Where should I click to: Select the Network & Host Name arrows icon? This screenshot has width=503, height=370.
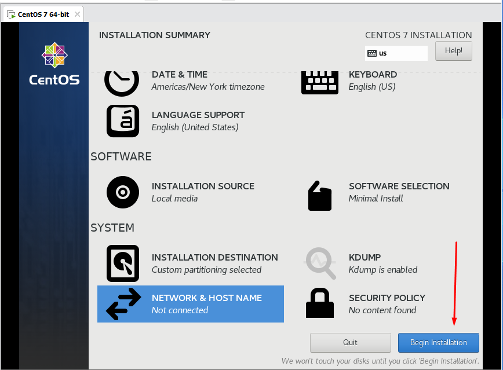[x=123, y=304]
